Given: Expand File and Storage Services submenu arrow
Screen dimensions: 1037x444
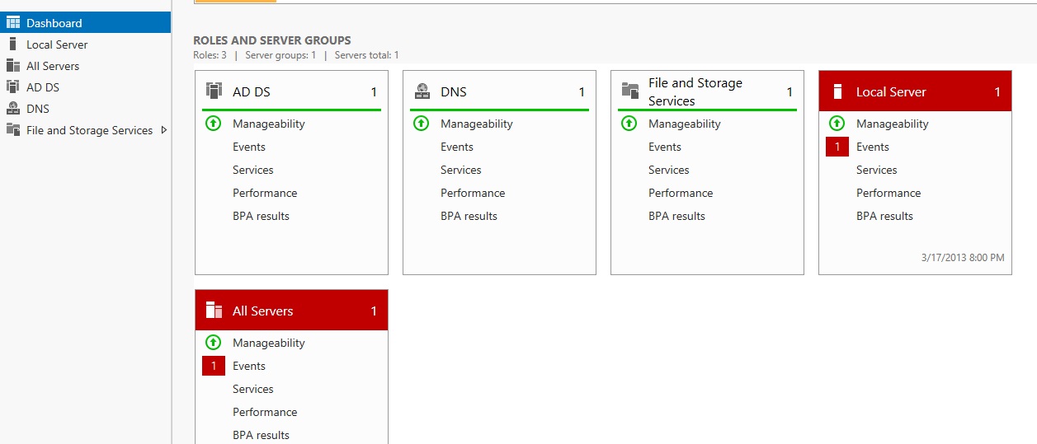Looking at the screenshot, I should coord(163,130).
